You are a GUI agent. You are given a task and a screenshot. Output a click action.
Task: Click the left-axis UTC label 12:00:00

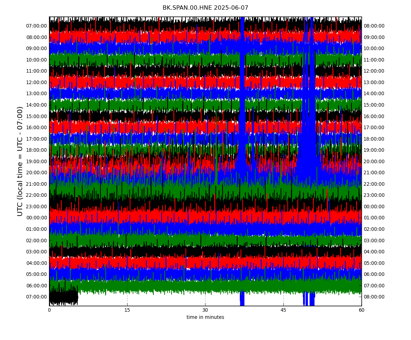[36, 82]
